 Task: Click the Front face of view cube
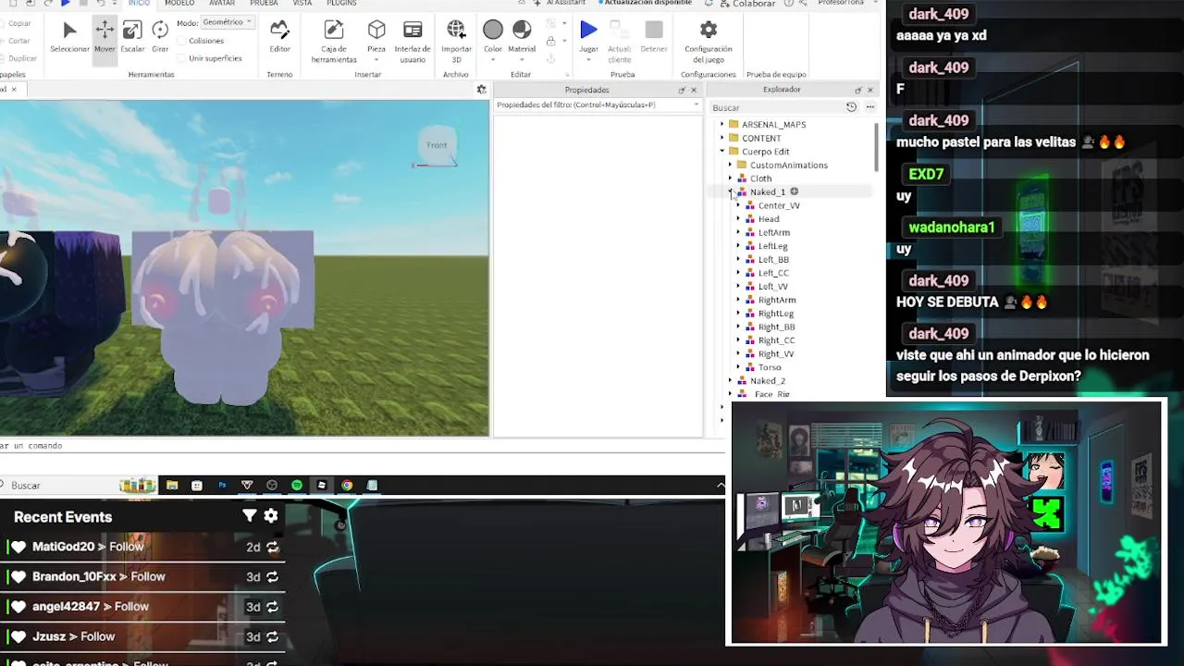pos(437,145)
